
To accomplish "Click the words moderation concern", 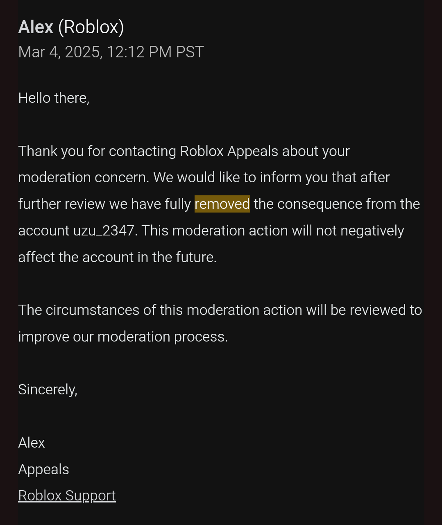I will click(x=84, y=178).
